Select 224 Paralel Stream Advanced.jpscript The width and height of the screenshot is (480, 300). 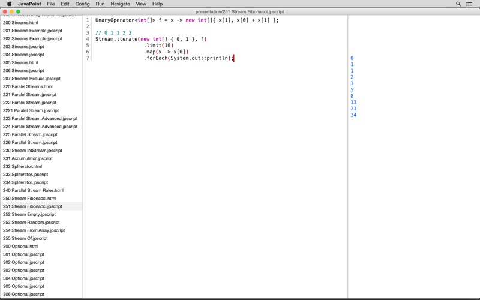[x=41, y=127]
